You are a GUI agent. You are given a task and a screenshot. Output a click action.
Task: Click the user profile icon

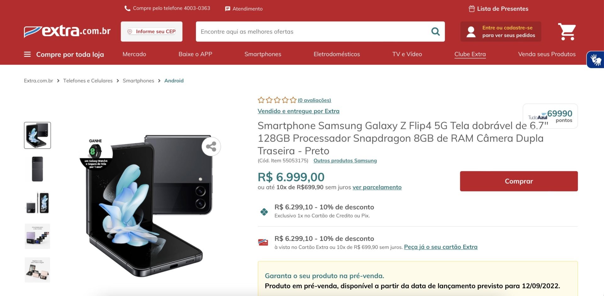(x=471, y=32)
